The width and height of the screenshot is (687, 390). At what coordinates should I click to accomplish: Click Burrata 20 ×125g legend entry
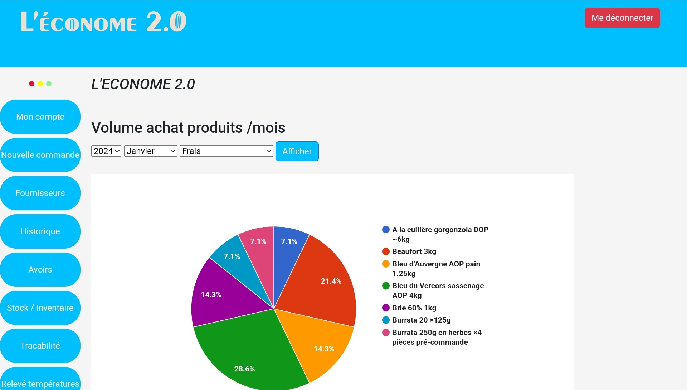pos(421,320)
